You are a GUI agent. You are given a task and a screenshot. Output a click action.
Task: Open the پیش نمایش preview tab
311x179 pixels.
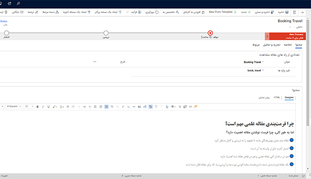[264, 97]
